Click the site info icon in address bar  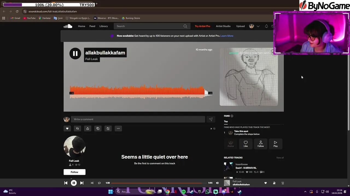[25, 11]
